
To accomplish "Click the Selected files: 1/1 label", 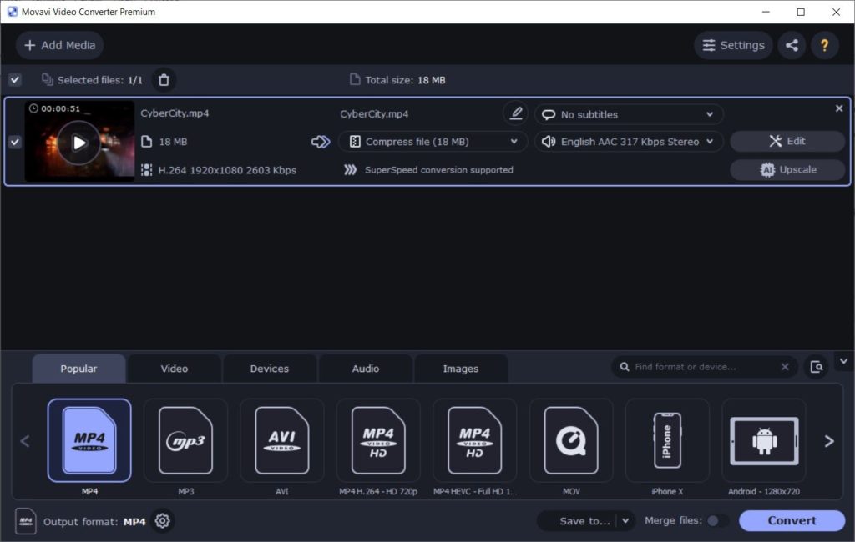I will (100, 80).
